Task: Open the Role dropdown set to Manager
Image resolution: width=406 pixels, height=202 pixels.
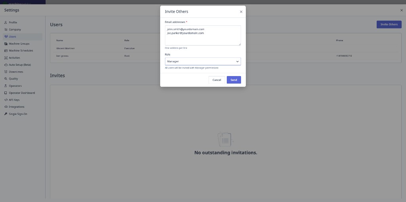Action: (203, 61)
